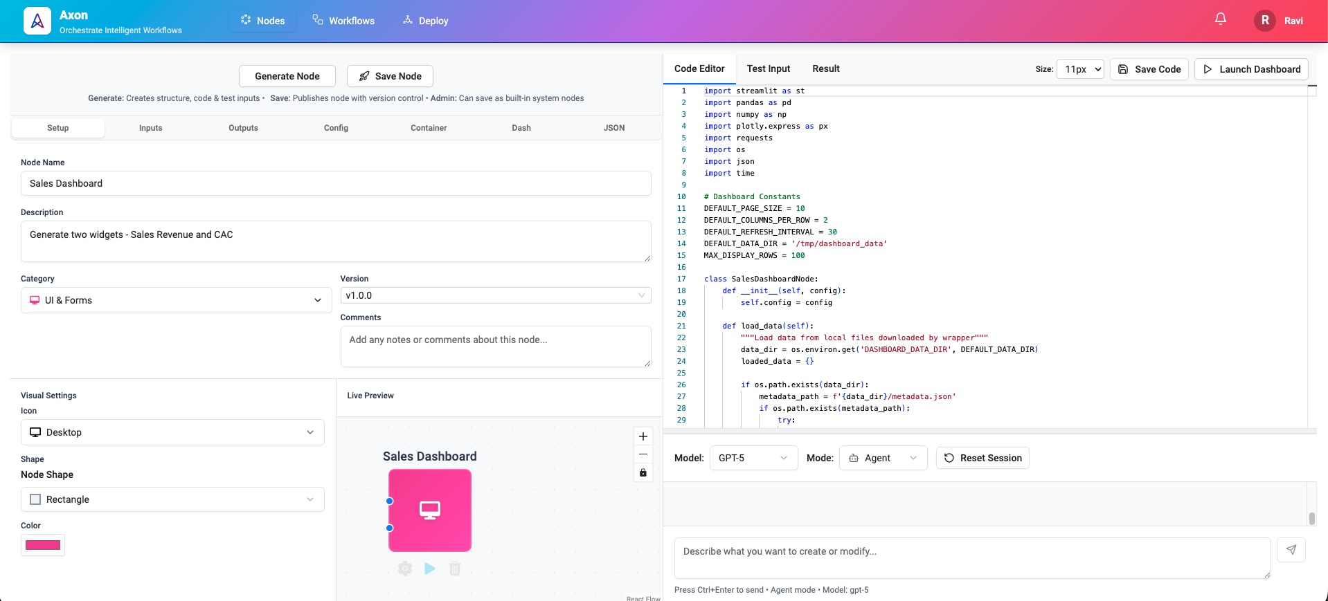1328x601 pixels.
Task: Zoom out the live preview canvas
Action: (x=643, y=454)
